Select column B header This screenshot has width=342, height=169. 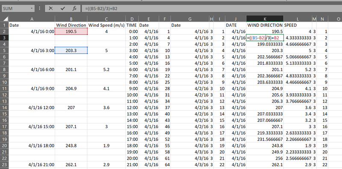pos(71,19)
